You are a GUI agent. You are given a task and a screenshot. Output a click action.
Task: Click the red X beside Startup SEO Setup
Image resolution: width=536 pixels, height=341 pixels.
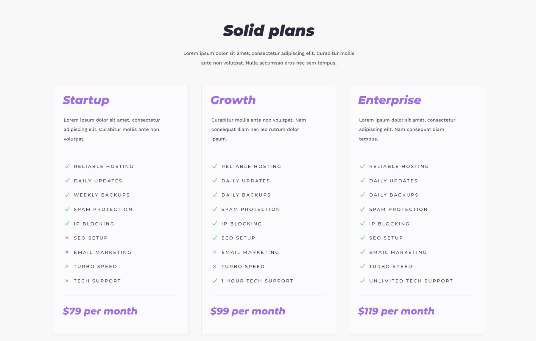tap(67, 238)
